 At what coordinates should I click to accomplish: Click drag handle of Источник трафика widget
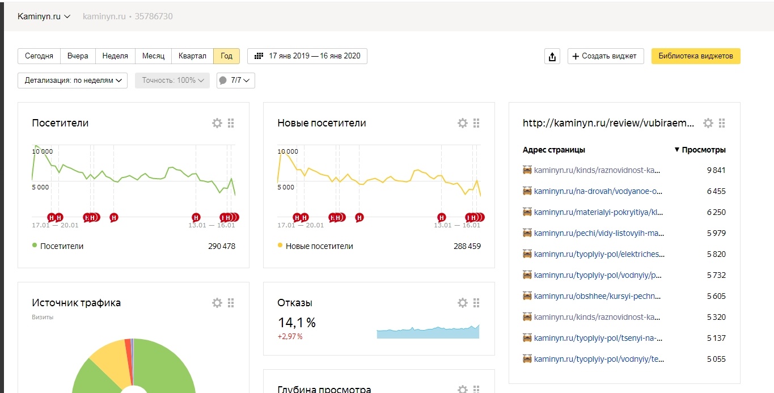[x=231, y=303]
